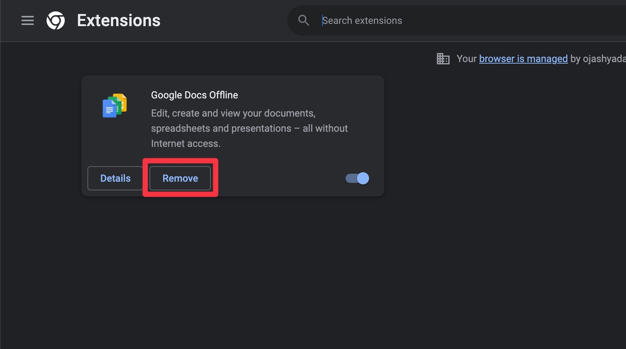626x349 pixels.
Task: Click the magnifying glass search icon
Action: [x=304, y=20]
